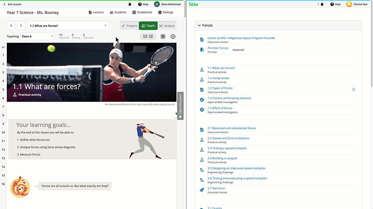Screen dimensions: 373x209
Task: Click the Stile logo
Action: point(193,4)
